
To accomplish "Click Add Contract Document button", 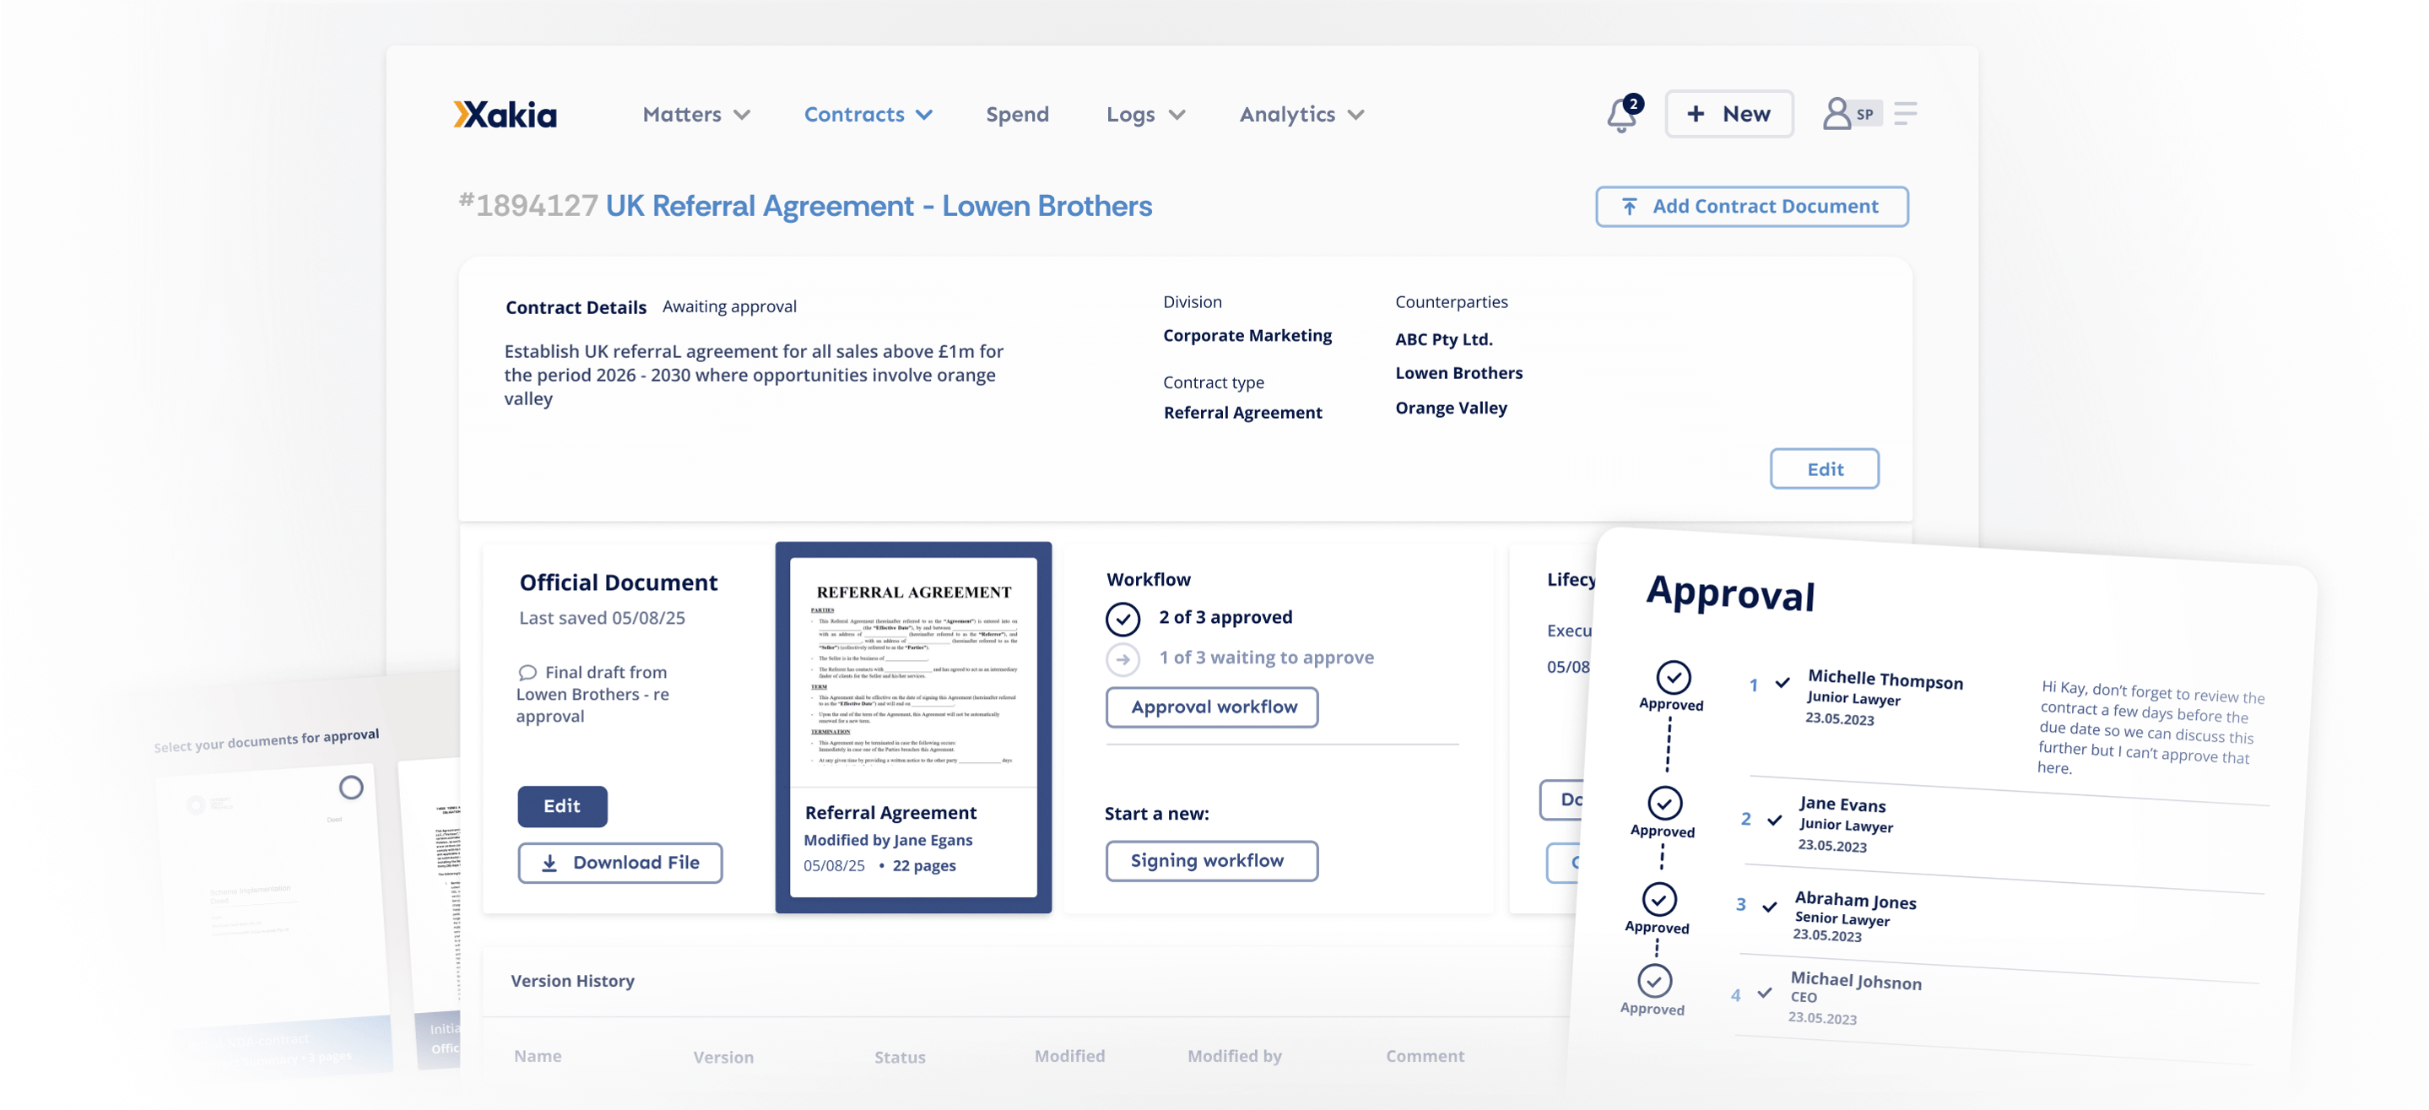I will coord(1751,207).
